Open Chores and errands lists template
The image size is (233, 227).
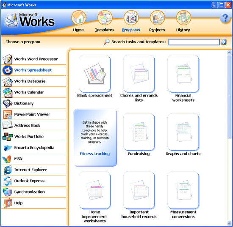click(139, 74)
